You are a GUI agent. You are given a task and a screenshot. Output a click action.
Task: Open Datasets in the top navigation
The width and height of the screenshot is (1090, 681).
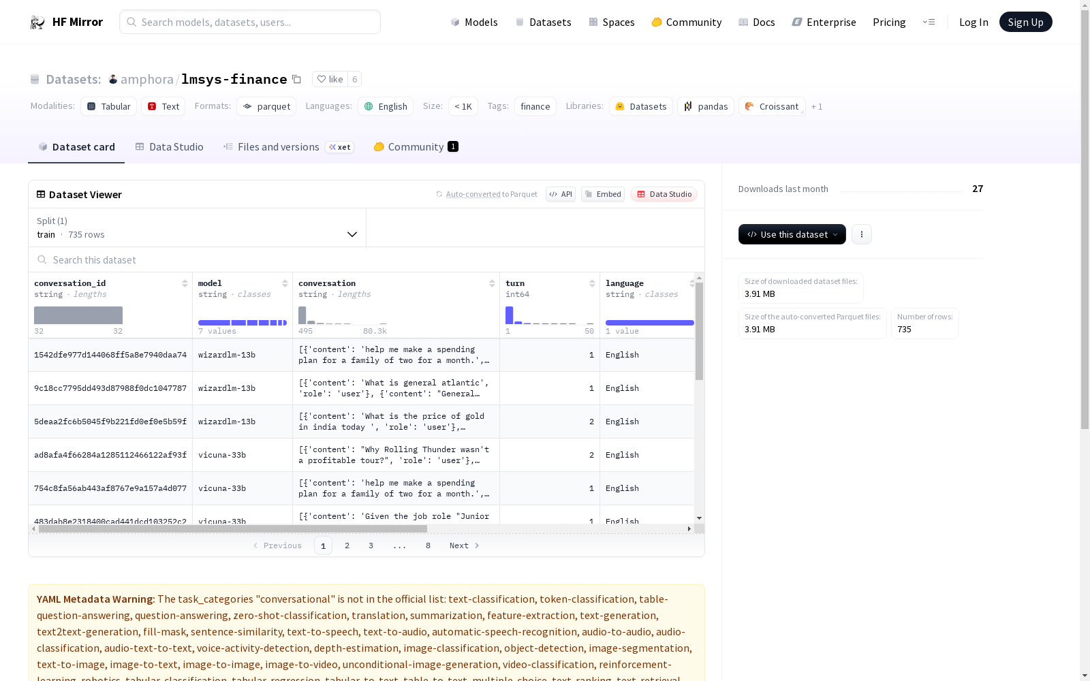pos(543,22)
